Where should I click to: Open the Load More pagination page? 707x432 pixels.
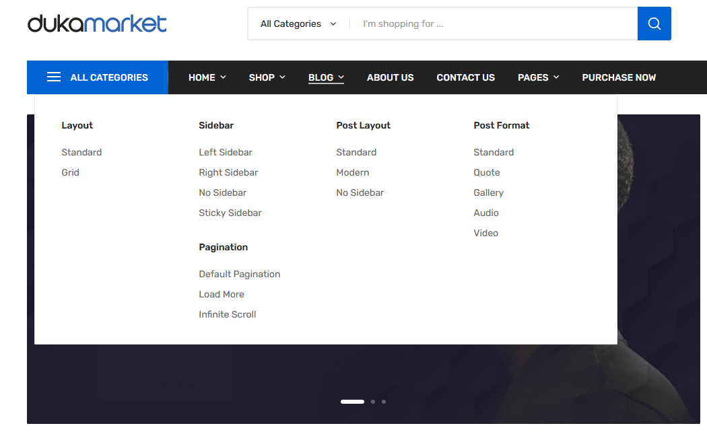tap(222, 294)
